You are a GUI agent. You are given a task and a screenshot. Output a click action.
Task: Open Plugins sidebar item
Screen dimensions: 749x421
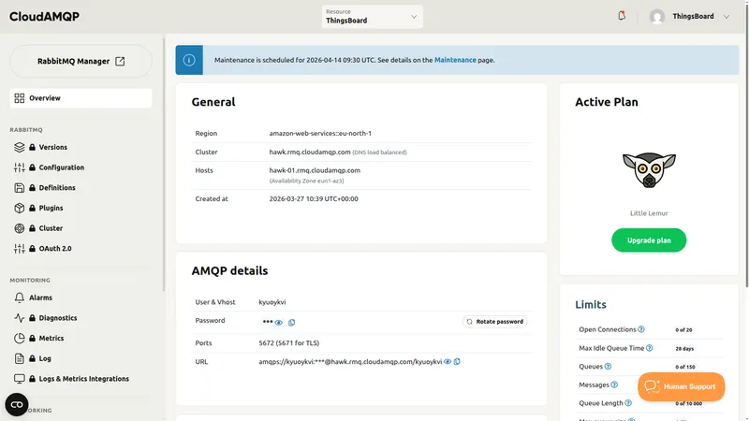[x=51, y=208]
